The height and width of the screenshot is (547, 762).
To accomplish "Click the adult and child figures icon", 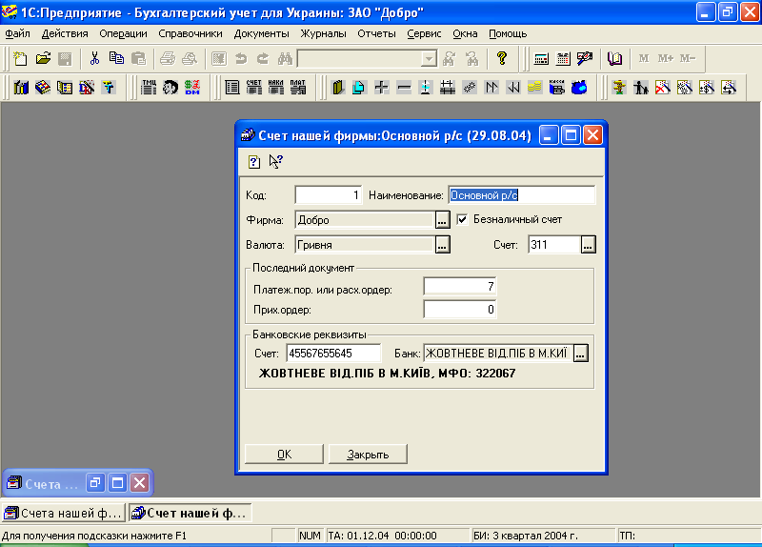I will 641,88.
